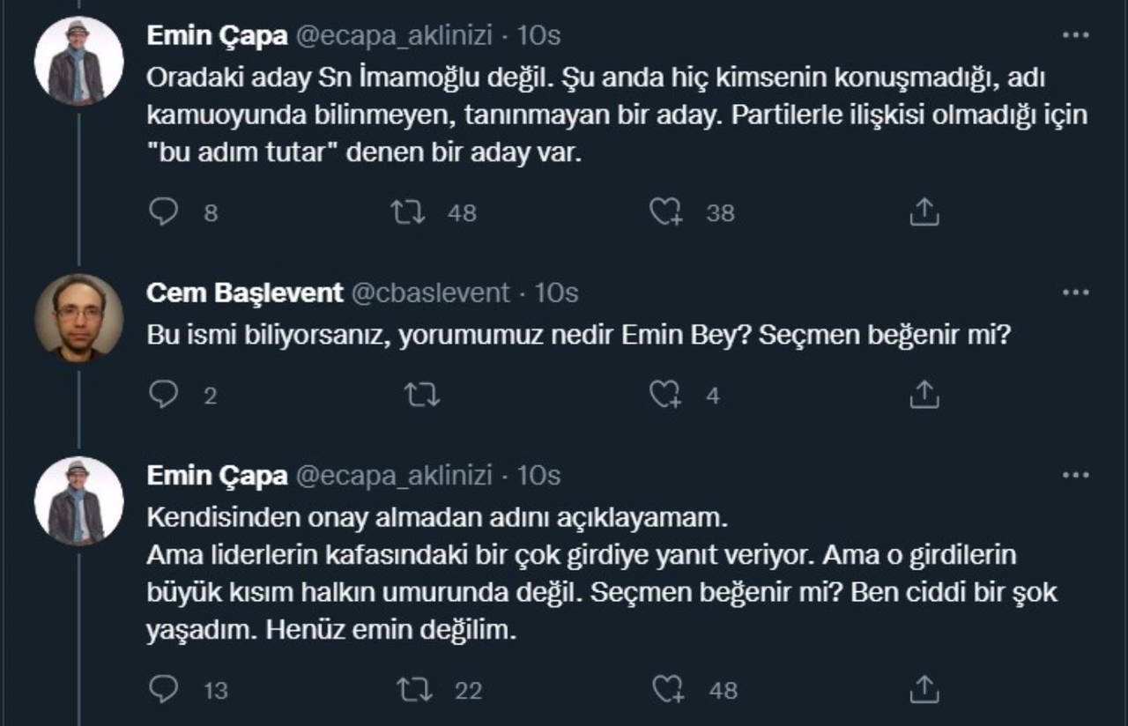Open more options on the last tweet
This screenshot has width=1128, height=726.
1075,477
